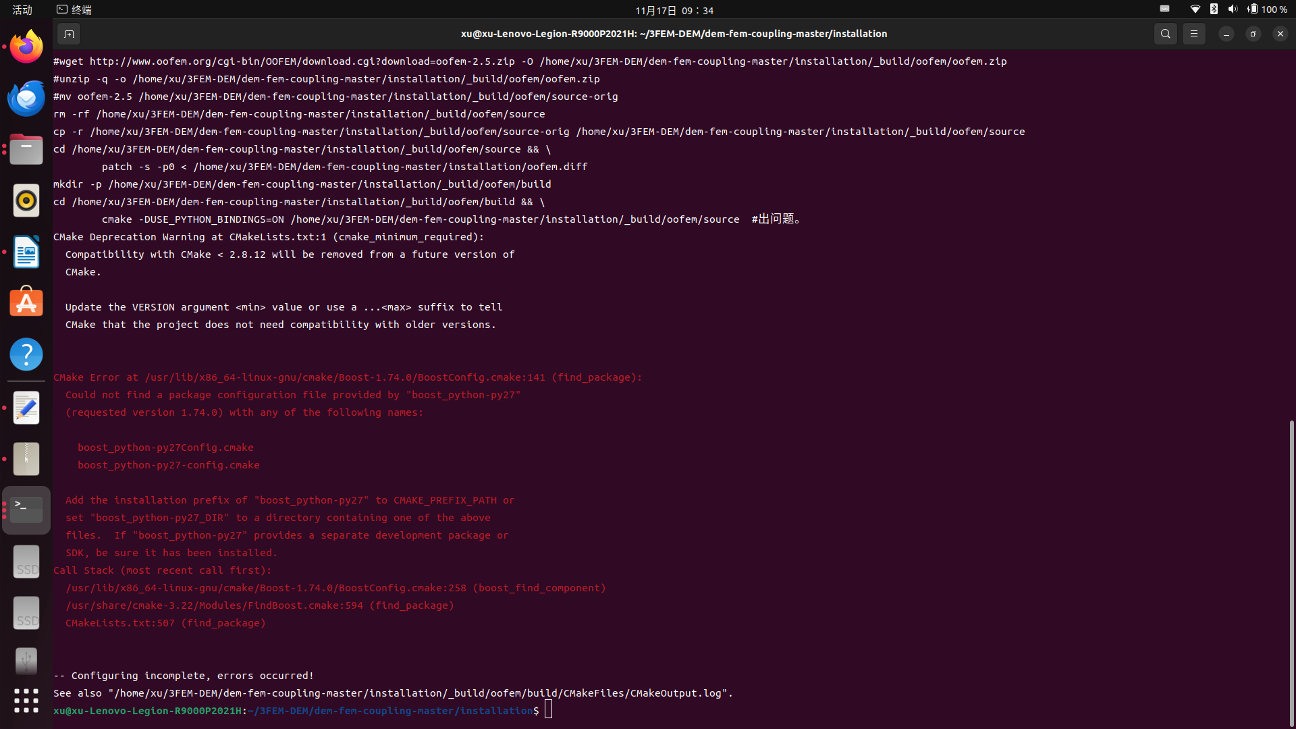Click the Show Applications grid button

pos(26,701)
